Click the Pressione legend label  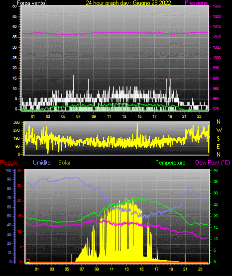pyautogui.click(x=196, y=3)
